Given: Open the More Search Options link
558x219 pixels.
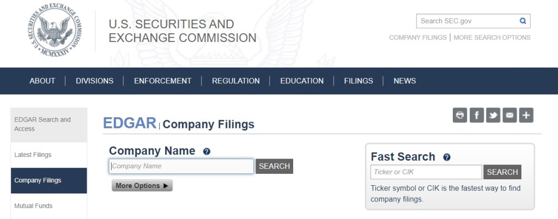Looking at the screenshot, I should click(x=492, y=38).
